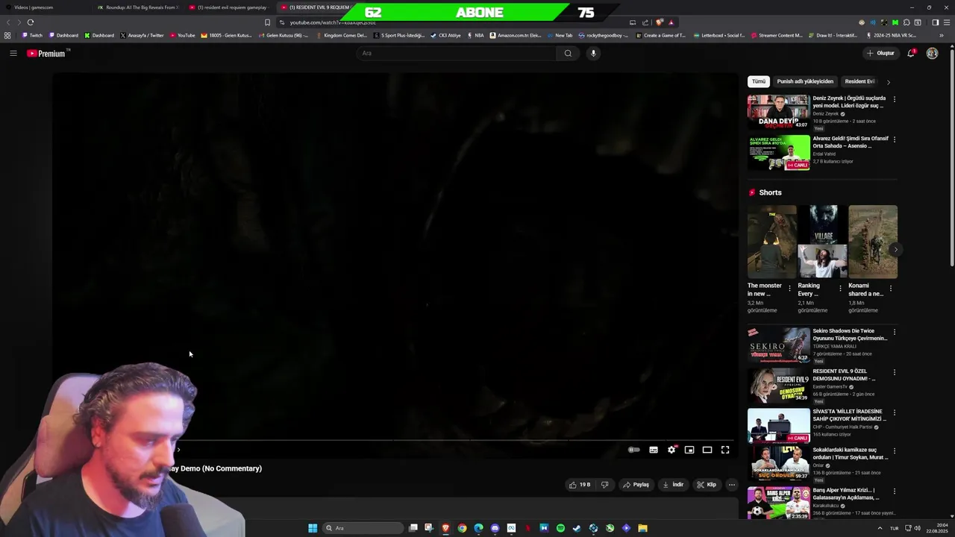Open more actions ellipsis below video
955x537 pixels.
pyautogui.click(x=732, y=485)
